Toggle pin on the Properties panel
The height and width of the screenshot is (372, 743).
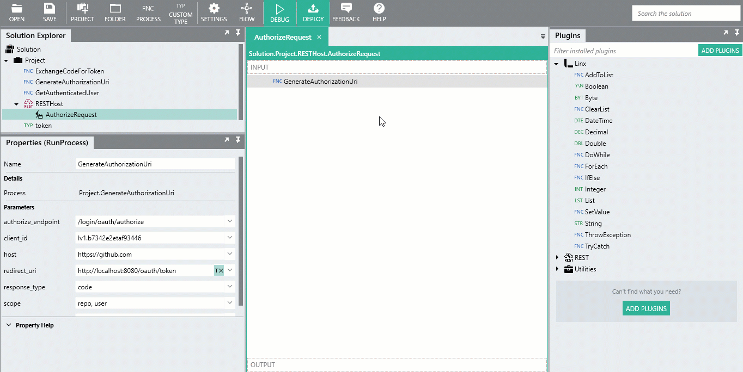tap(238, 140)
